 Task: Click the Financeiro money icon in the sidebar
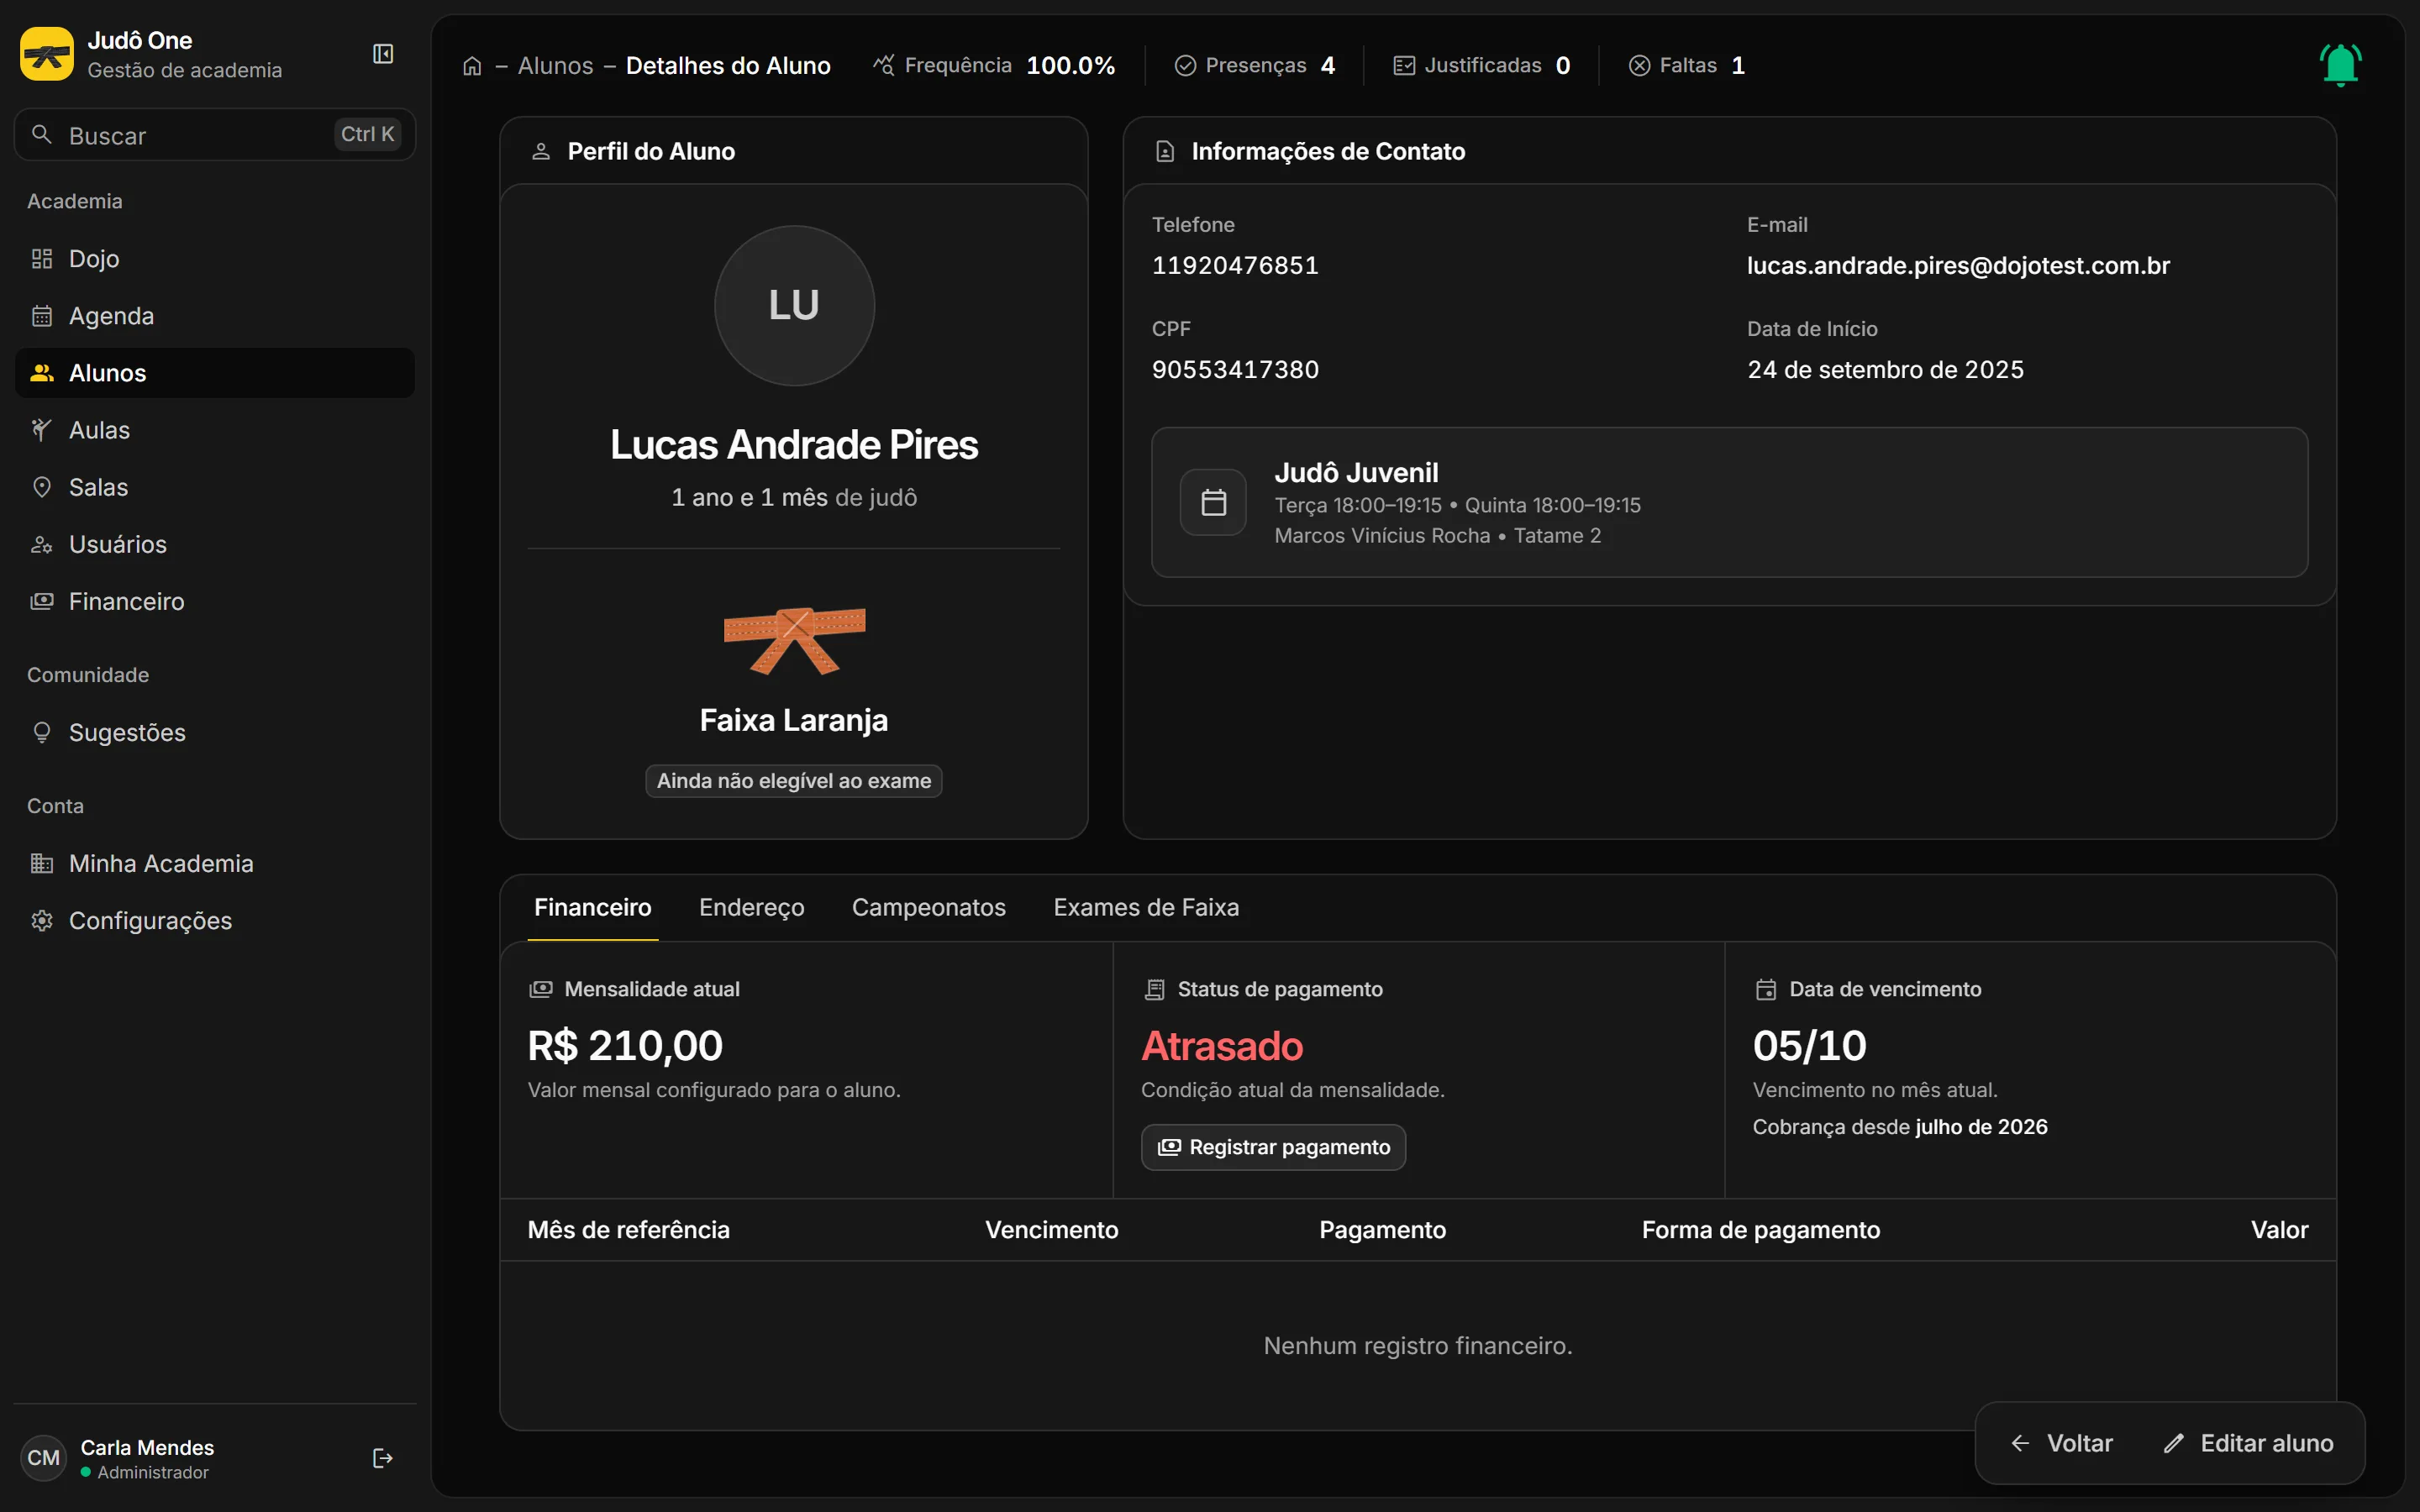click(42, 601)
